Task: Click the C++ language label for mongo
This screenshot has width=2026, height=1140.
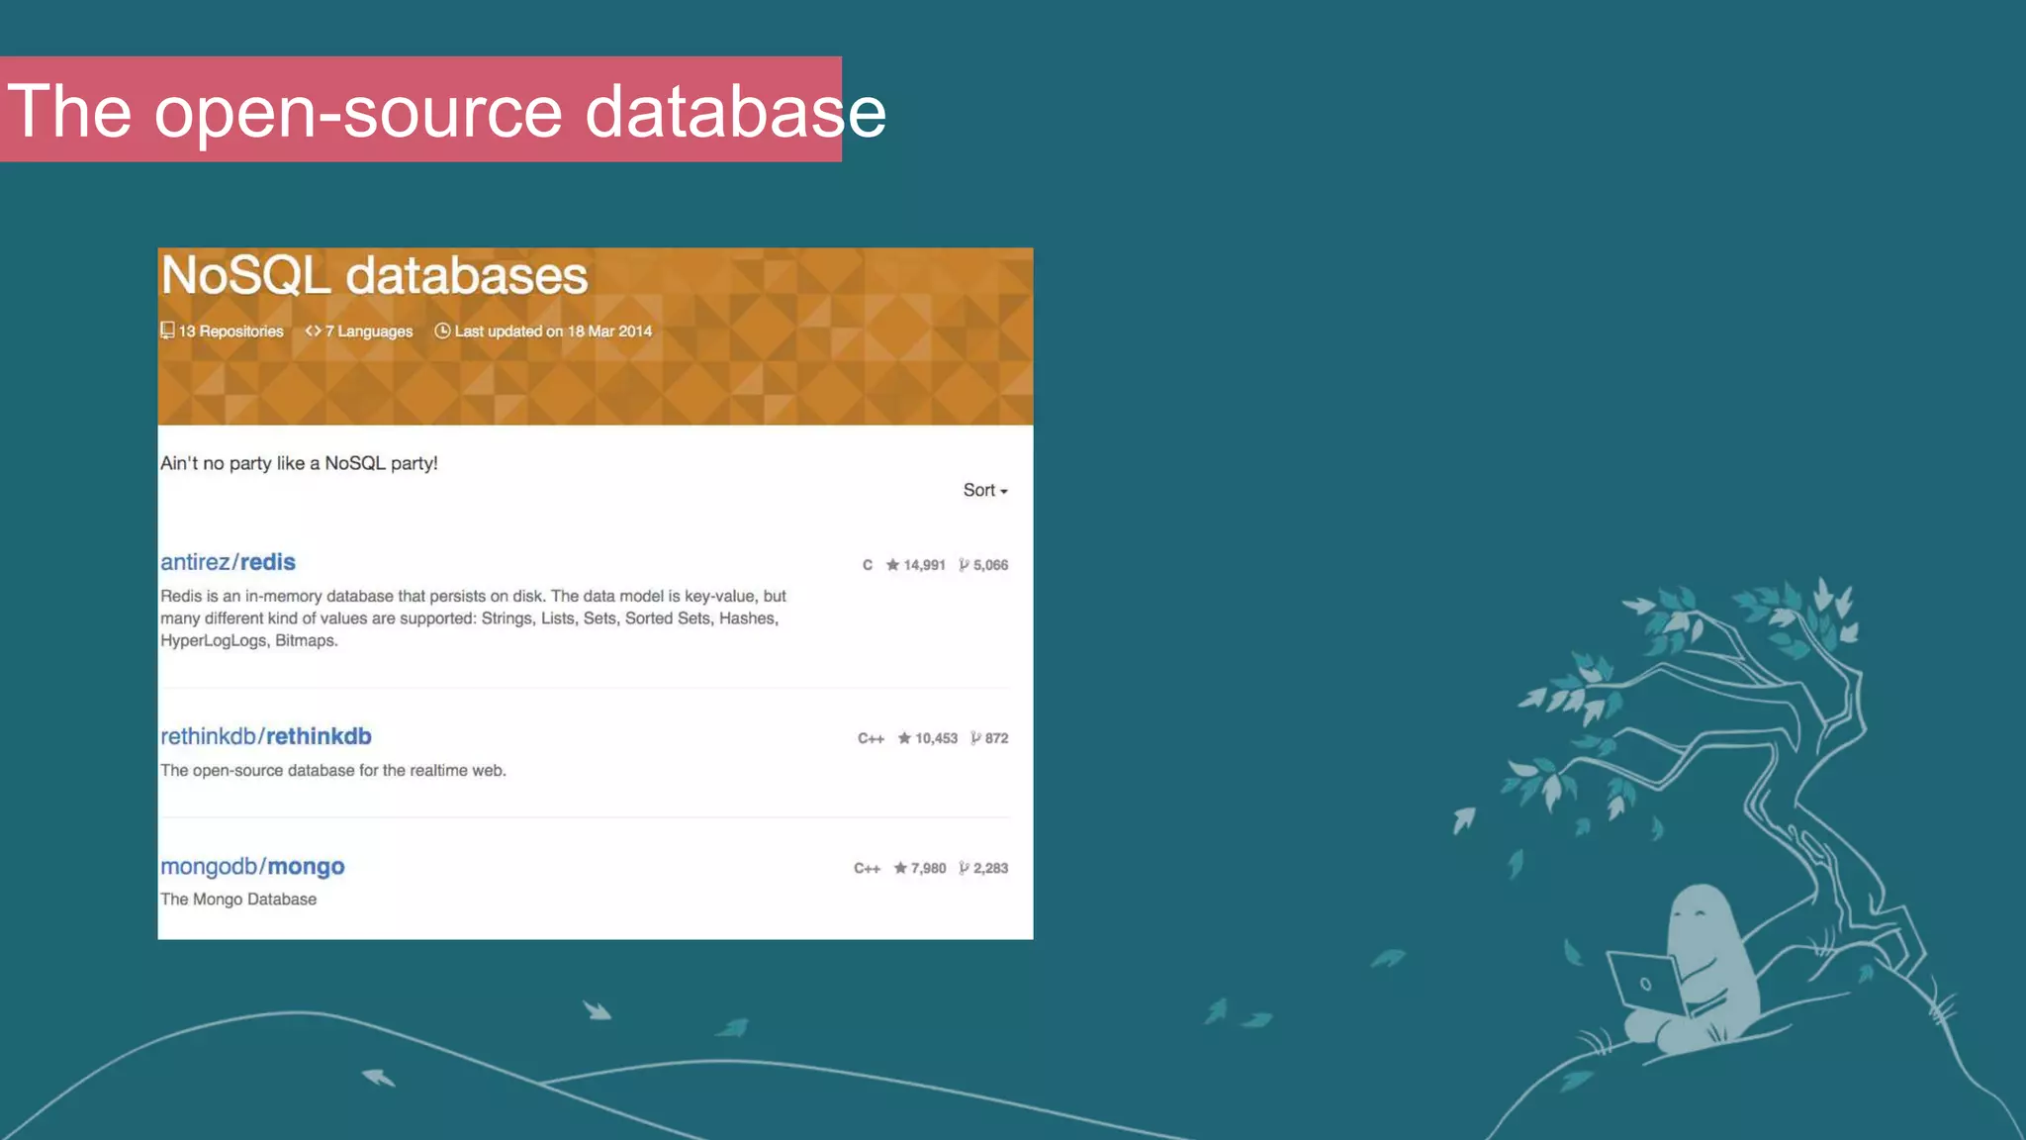Action: 867,868
